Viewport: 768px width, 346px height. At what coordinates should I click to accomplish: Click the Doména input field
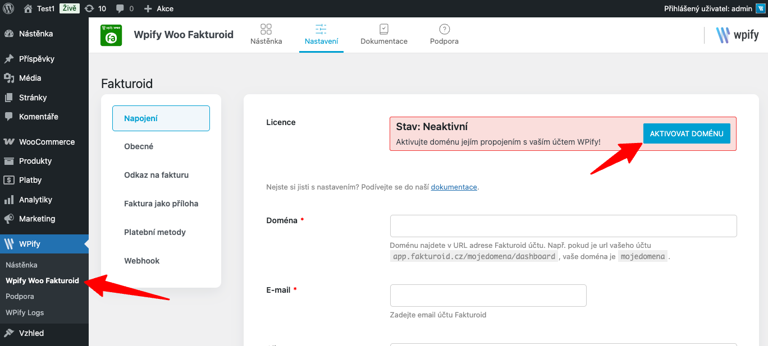click(x=563, y=226)
